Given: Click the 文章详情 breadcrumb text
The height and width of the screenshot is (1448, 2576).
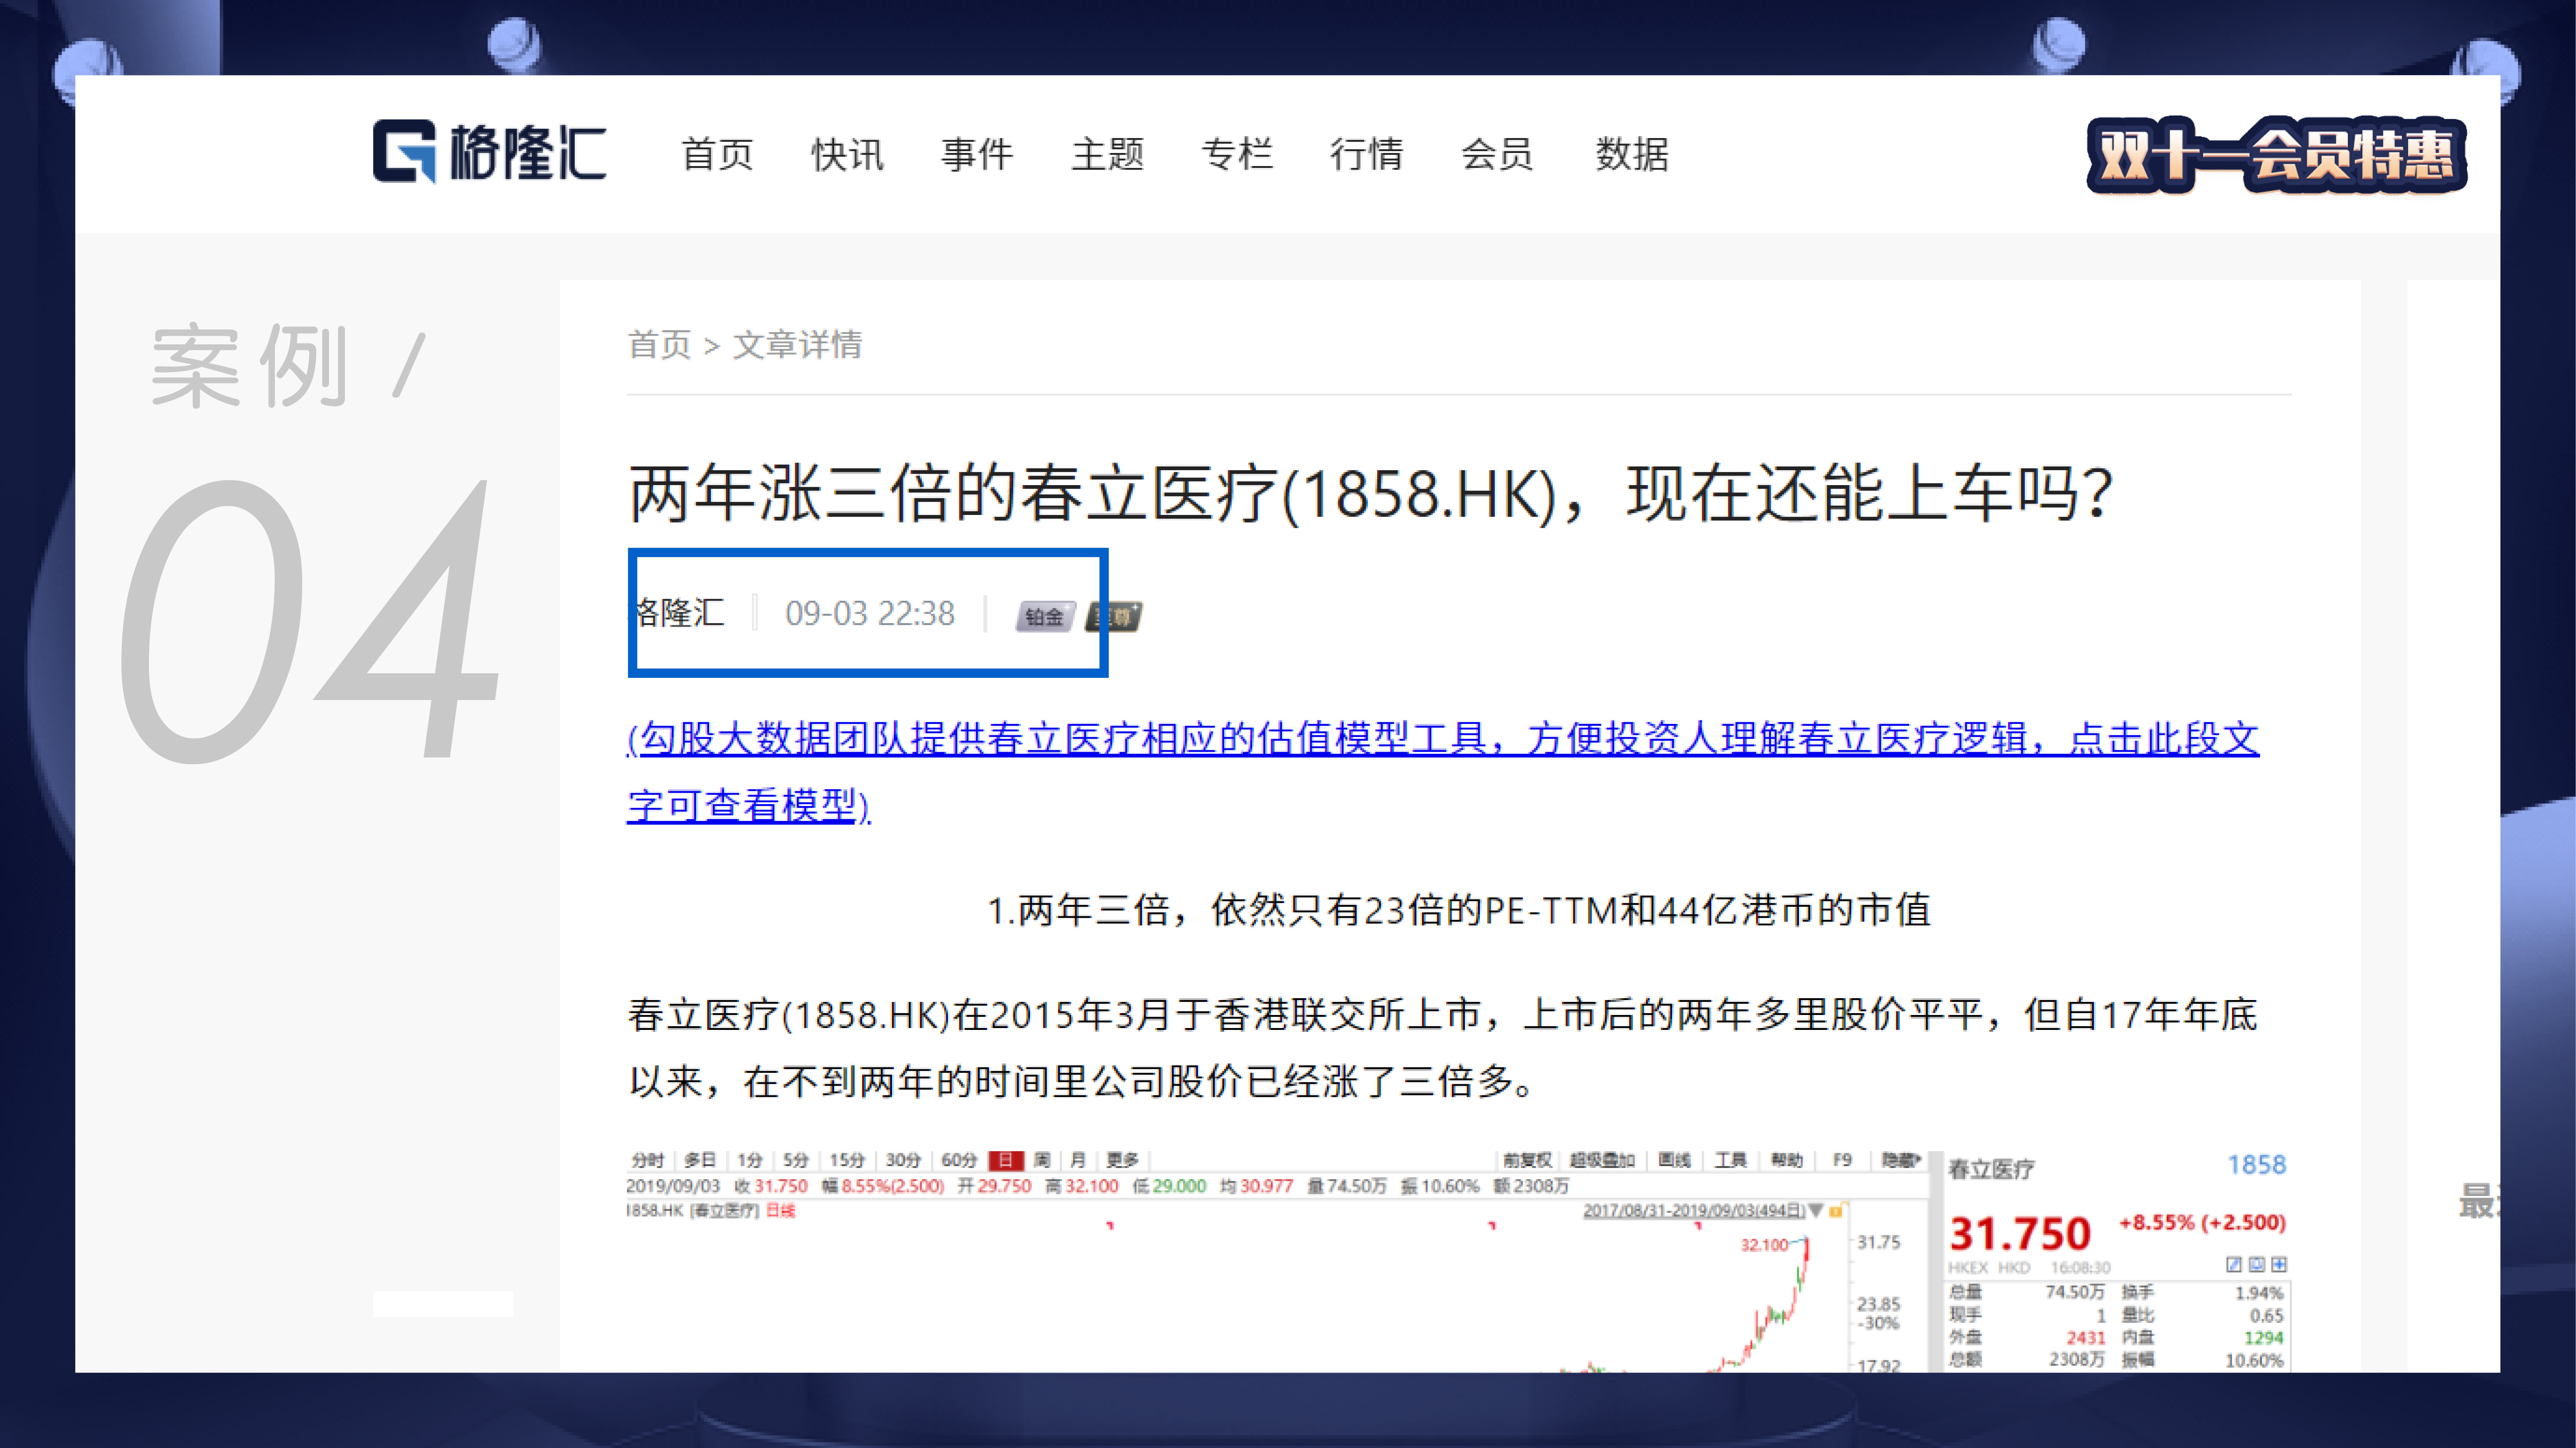Looking at the screenshot, I should point(797,345).
